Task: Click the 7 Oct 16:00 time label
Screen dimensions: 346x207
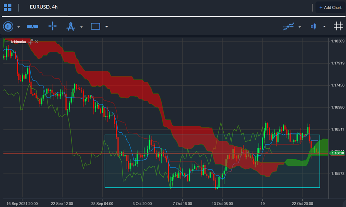Action: pyautogui.click(x=182, y=203)
